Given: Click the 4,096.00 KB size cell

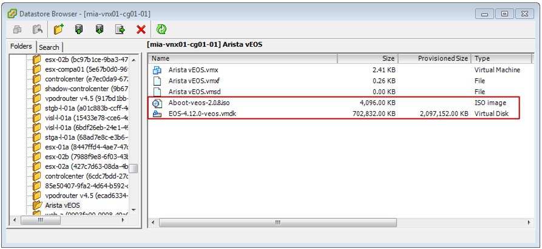Looking at the screenshot, I should (x=377, y=103).
